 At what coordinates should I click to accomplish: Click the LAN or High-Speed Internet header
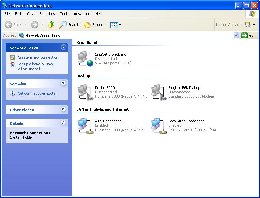102,109
